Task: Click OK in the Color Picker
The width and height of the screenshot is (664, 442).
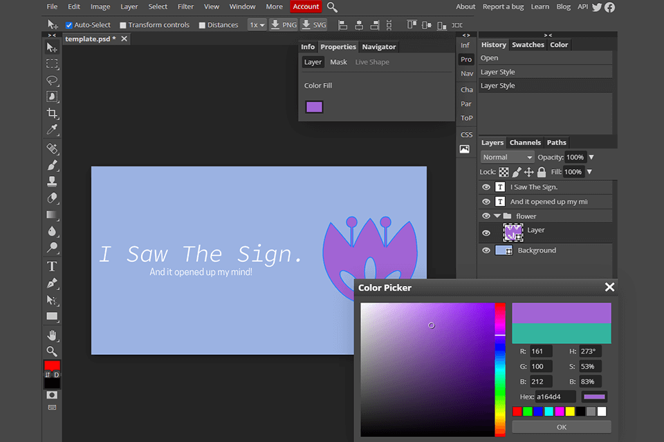Action: (x=562, y=427)
